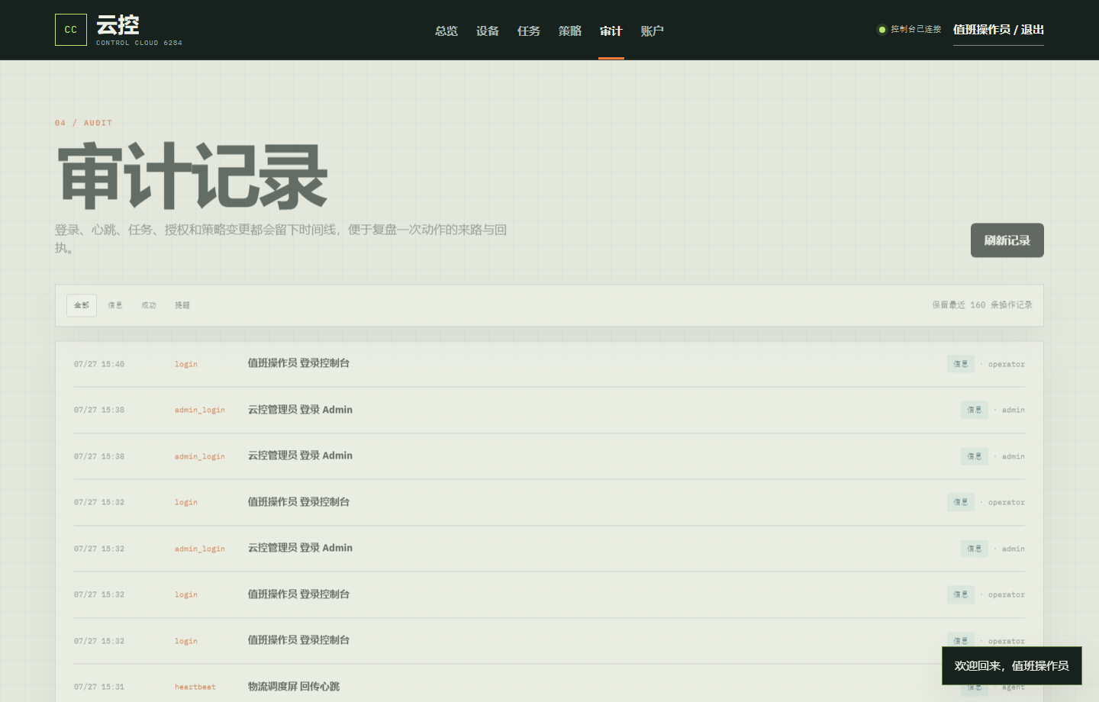Viewport: 1099px width, 702px height.
Task: Select the 全部 filter
Action: pyautogui.click(x=82, y=305)
